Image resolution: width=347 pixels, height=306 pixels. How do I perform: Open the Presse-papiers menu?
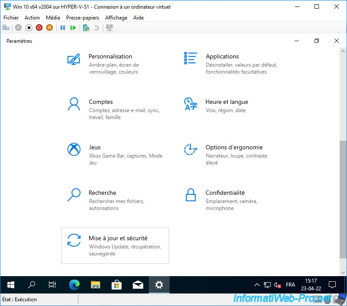[x=83, y=18]
